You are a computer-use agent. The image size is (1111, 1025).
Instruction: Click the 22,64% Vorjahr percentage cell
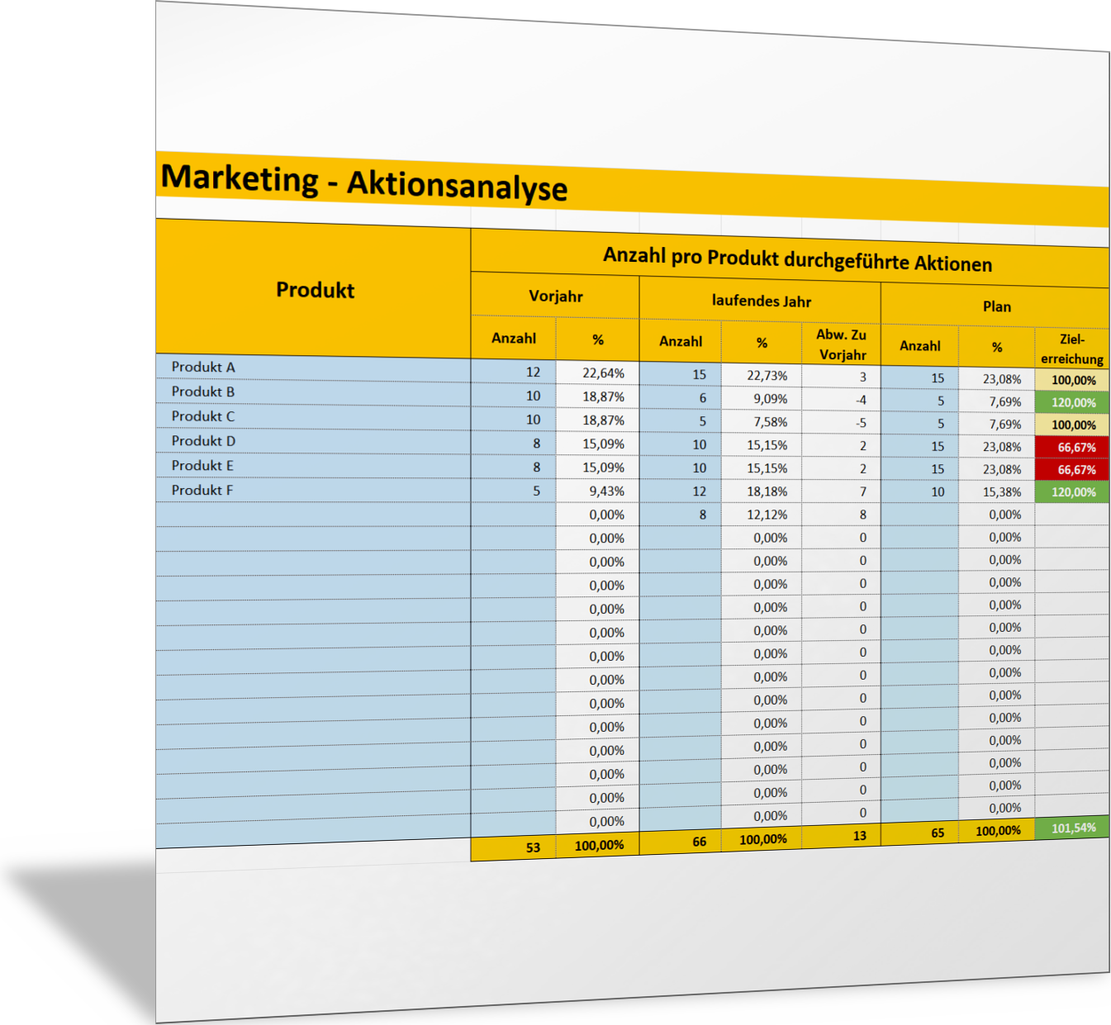coord(598,373)
